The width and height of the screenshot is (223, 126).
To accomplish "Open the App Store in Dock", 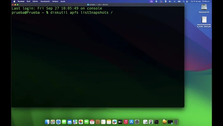I will point(131,122).
